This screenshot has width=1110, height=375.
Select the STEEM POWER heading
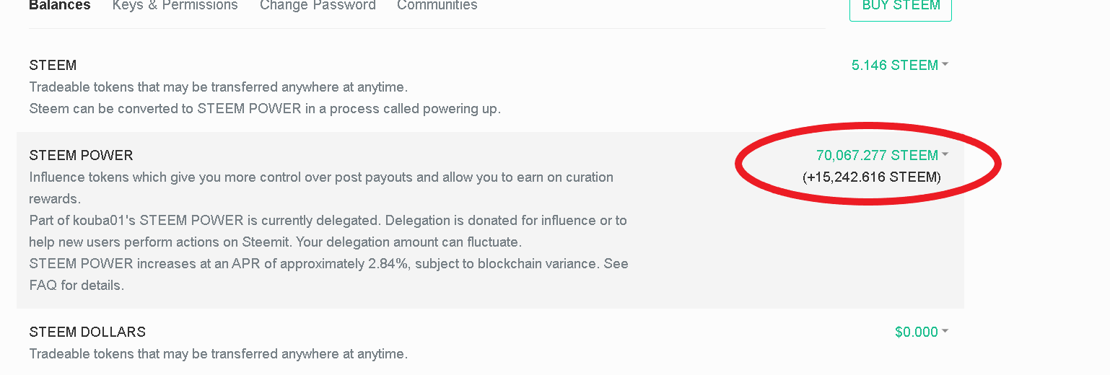coord(81,155)
